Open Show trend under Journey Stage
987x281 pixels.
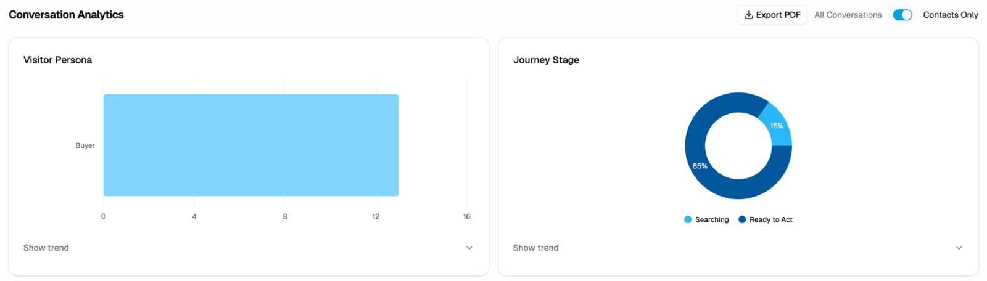pos(536,248)
